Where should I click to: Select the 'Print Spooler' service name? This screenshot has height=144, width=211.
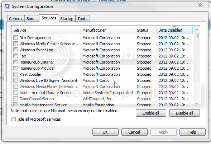30,74
